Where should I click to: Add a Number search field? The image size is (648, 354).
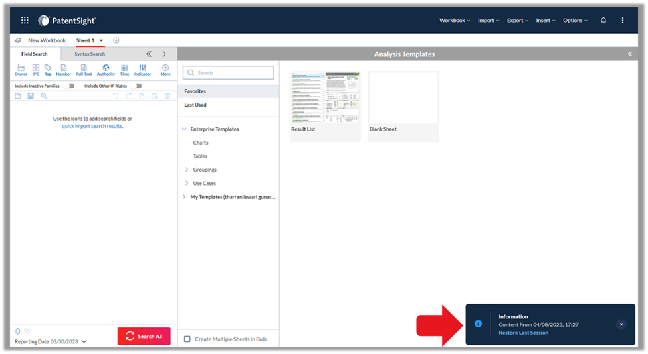(64, 70)
